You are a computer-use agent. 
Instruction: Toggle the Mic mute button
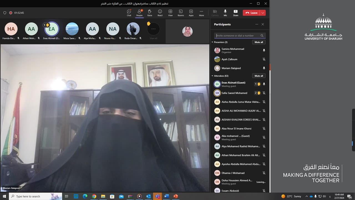[225, 12]
